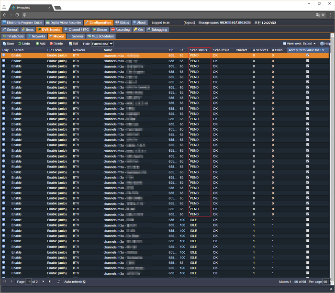335x293 pixels.
Task: Sort by the Network column header
Action: click(x=87, y=50)
